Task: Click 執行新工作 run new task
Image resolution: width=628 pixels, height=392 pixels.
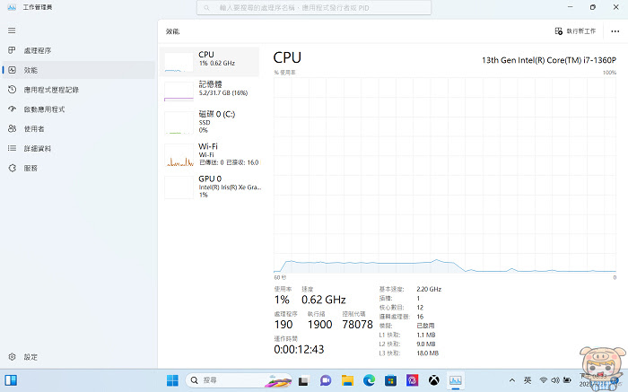Action: tap(575, 31)
